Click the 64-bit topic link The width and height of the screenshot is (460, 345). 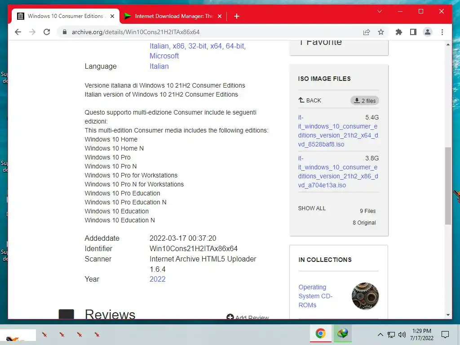pyautogui.click(x=235, y=46)
